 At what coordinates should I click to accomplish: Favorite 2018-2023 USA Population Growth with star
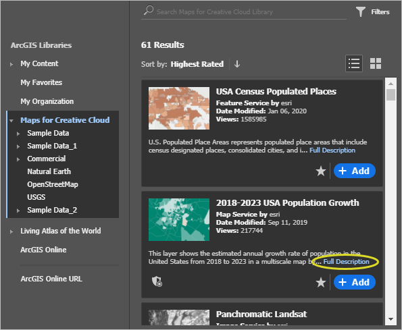click(321, 282)
